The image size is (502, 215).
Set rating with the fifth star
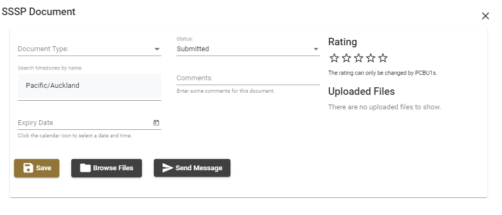click(383, 58)
